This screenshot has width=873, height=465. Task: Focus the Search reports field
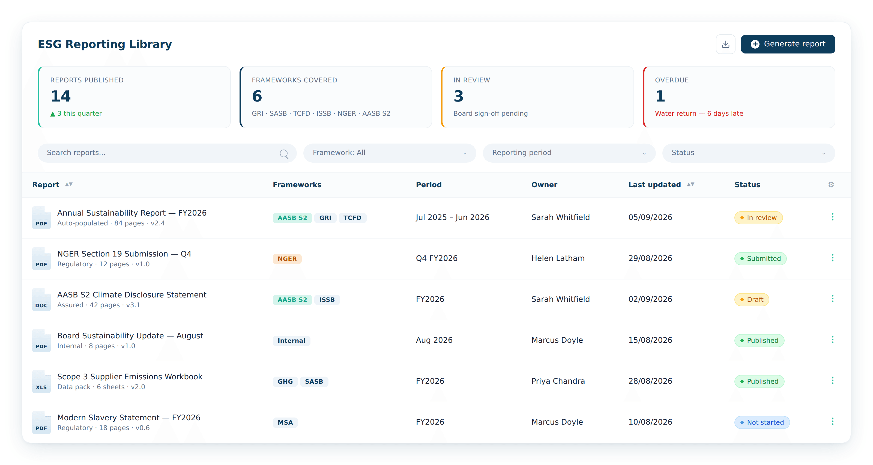(x=167, y=153)
